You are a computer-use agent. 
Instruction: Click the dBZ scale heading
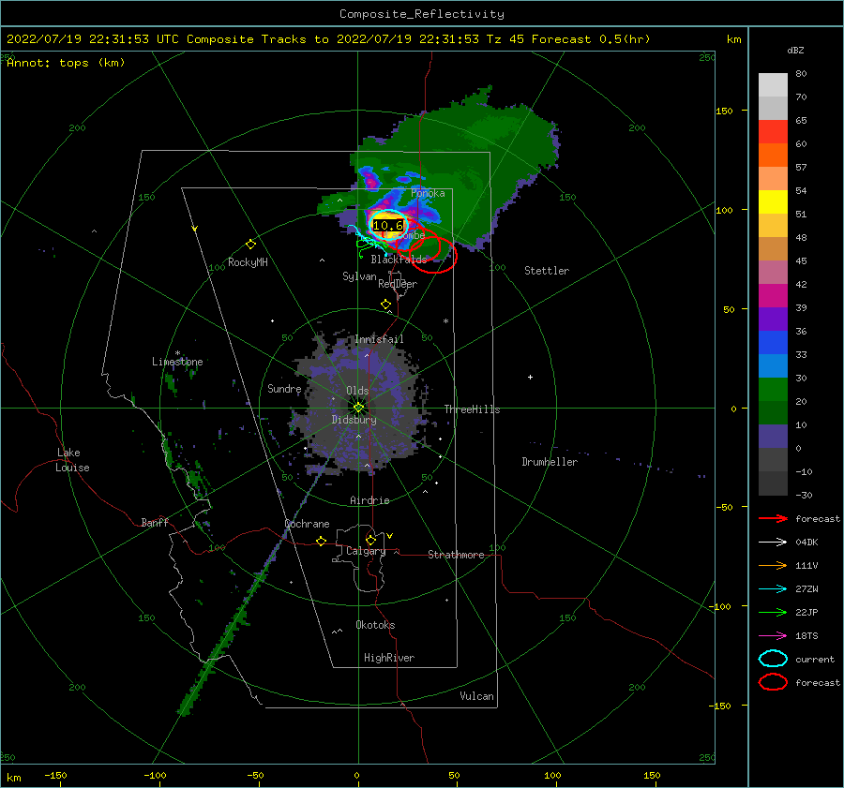click(x=795, y=51)
